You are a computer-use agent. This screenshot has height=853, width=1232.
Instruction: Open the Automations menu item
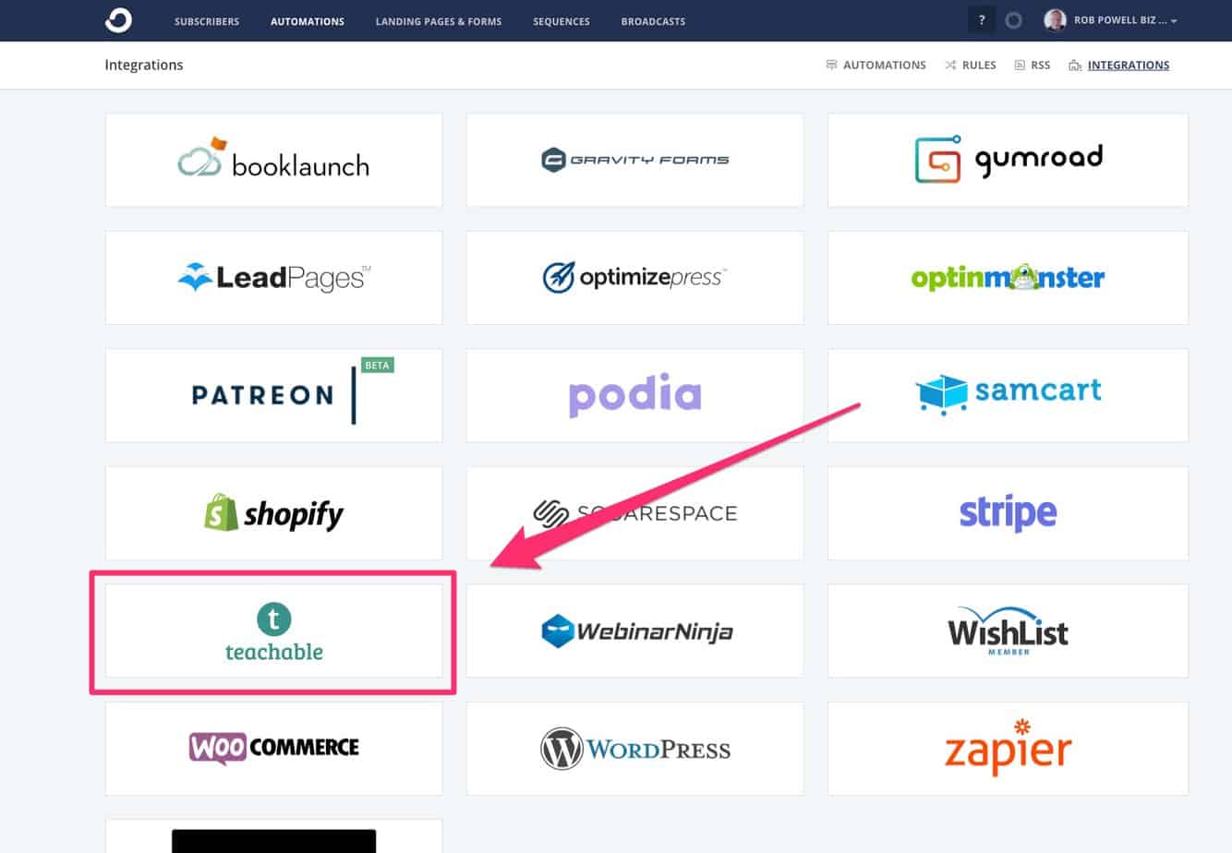click(308, 21)
